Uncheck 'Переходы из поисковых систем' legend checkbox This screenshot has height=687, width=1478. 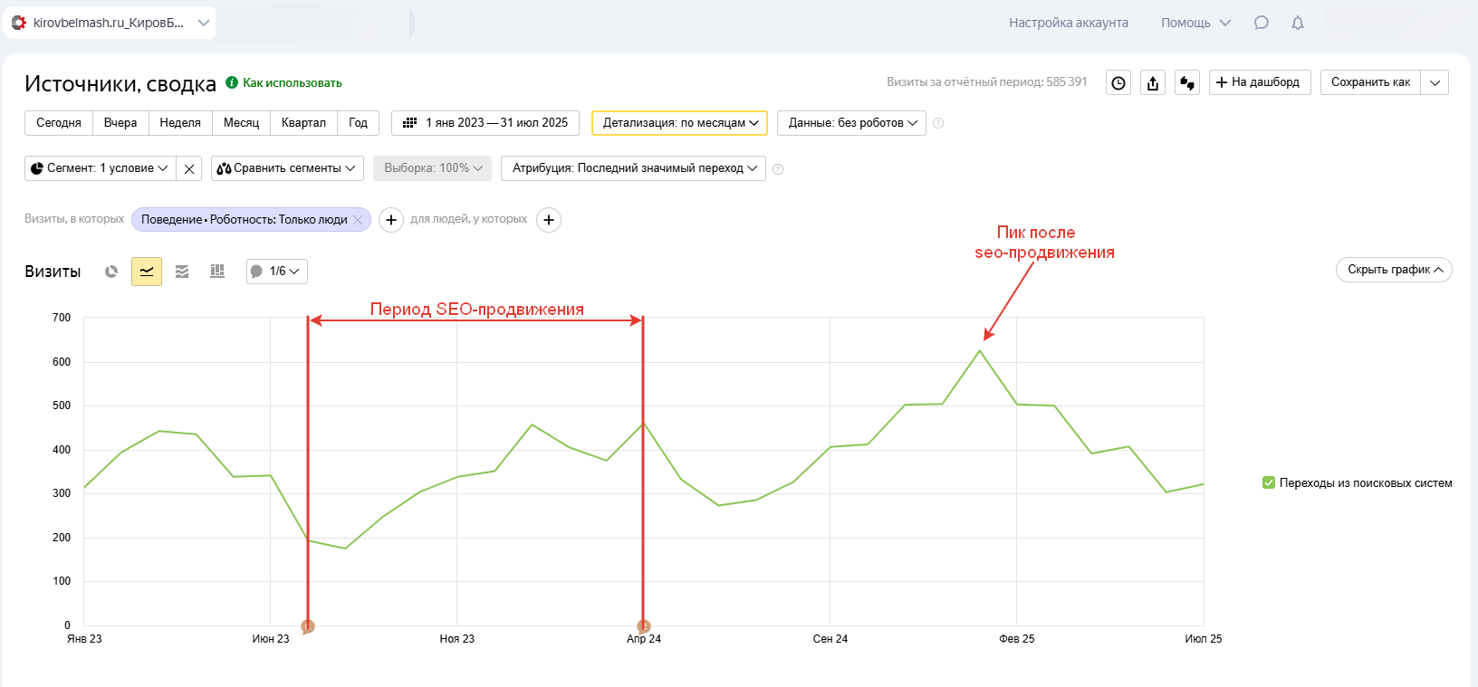tap(1269, 482)
